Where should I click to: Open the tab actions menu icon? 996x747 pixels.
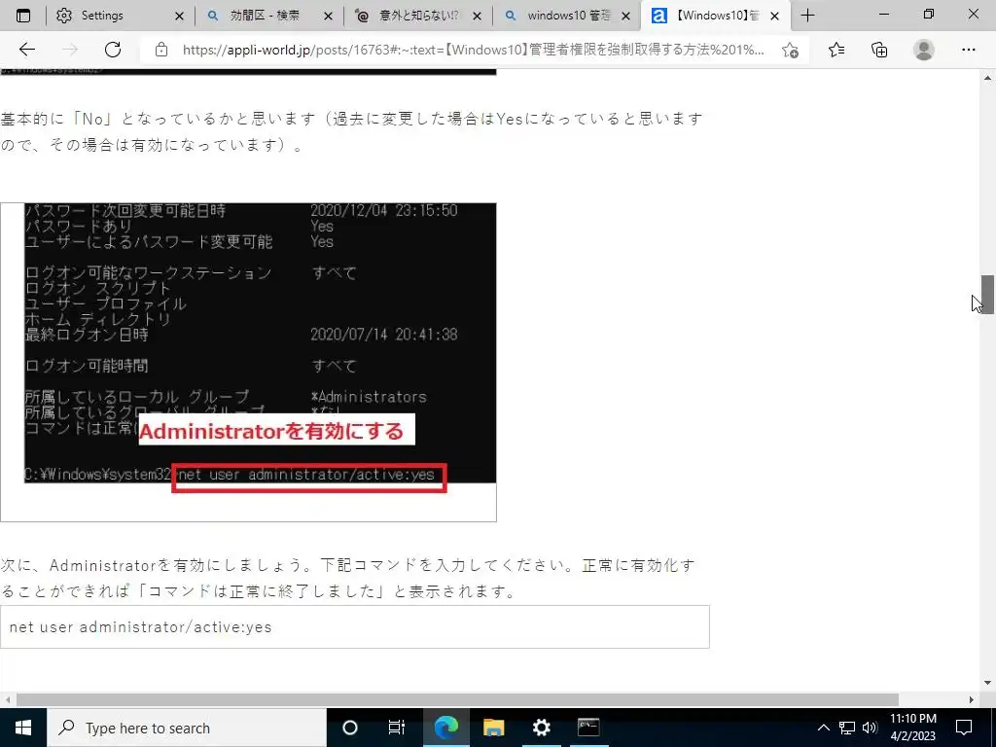(x=23, y=16)
